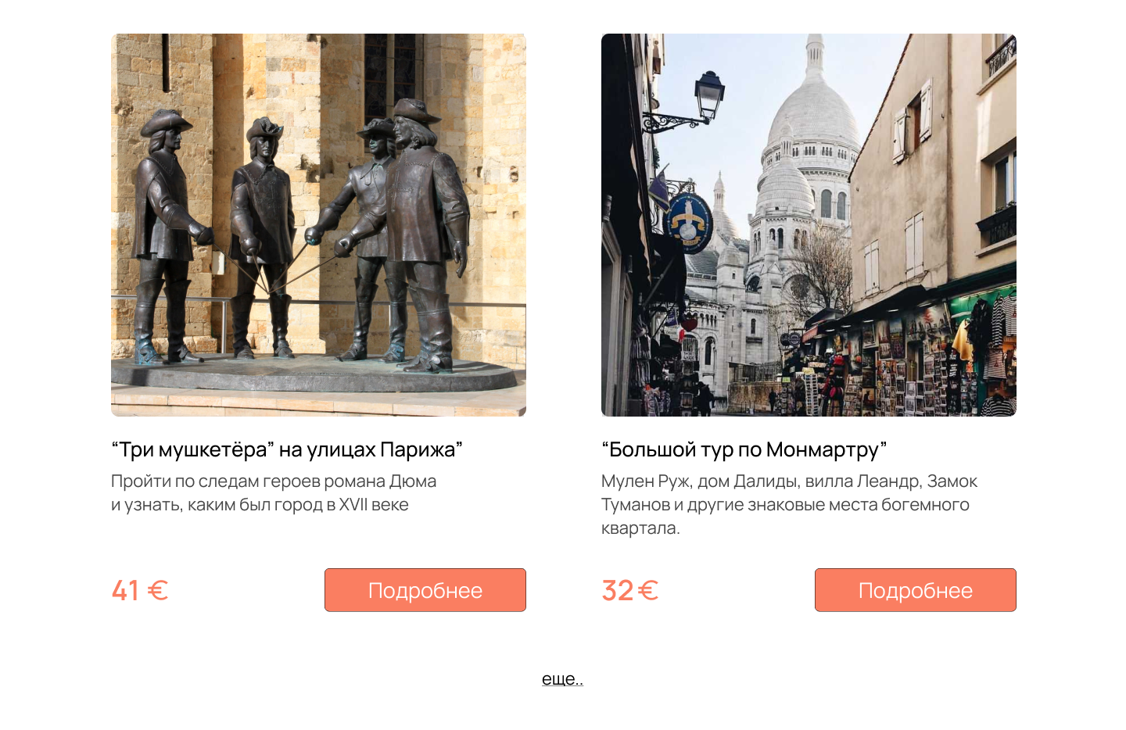Click the description mentioning Мулен Руж
1126x730 pixels.
(x=789, y=504)
